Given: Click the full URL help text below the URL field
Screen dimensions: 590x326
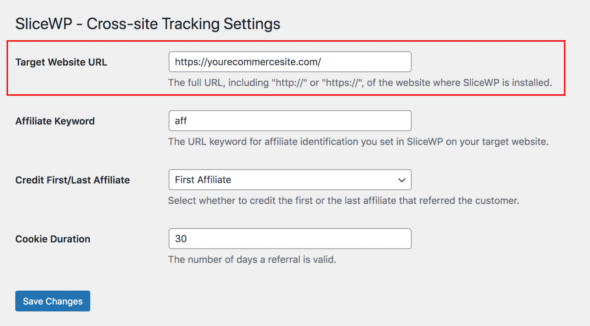Looking at the screenshot, I should coord(360,83).
